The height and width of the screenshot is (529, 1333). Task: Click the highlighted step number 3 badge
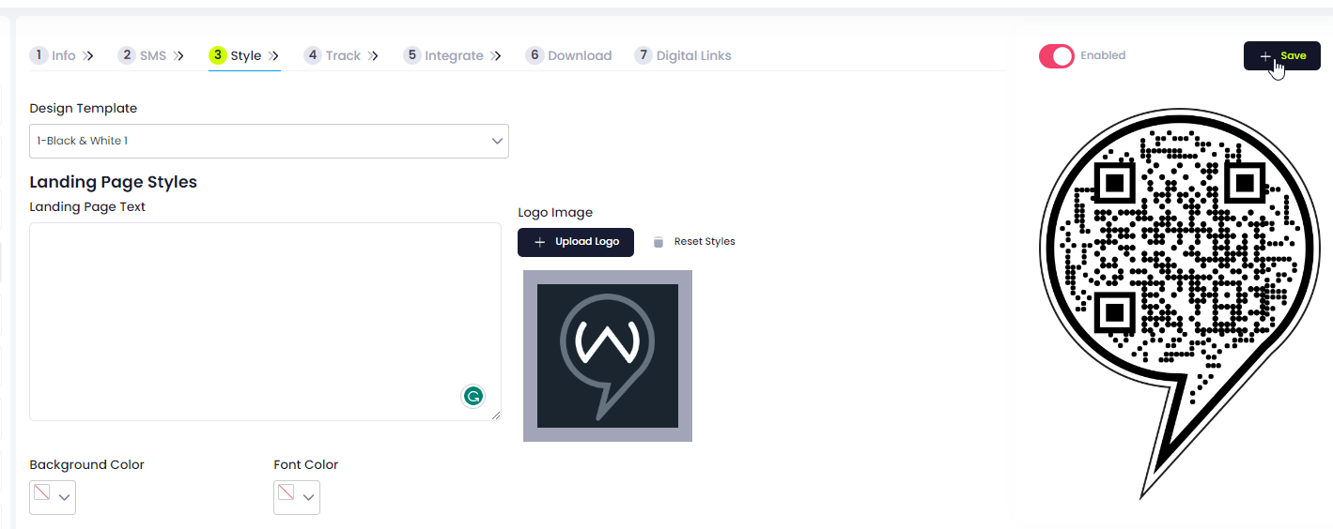coord(218,55)
